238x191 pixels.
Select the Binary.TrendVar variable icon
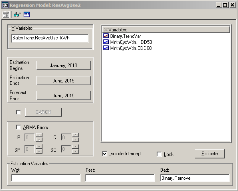[x=106, y=36]
